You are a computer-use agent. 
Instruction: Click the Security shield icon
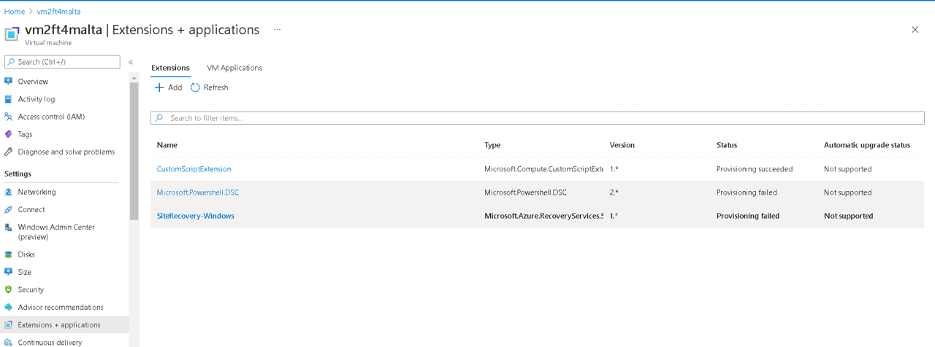(9, 289)
